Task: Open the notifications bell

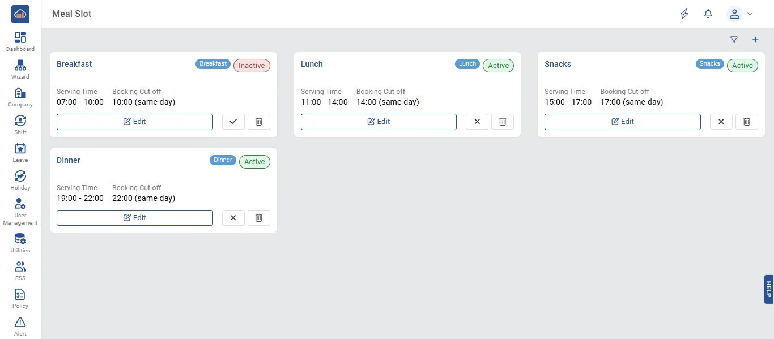Action: click(708, 14)
